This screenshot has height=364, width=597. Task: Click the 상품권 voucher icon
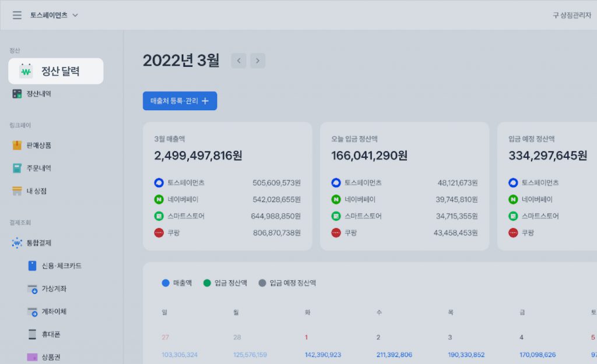pyautogui.click(x=33, y=357)
